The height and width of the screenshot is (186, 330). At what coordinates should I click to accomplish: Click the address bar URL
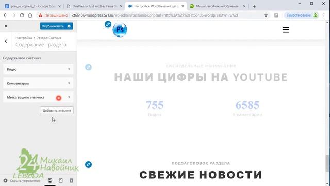tap(155, 15)
